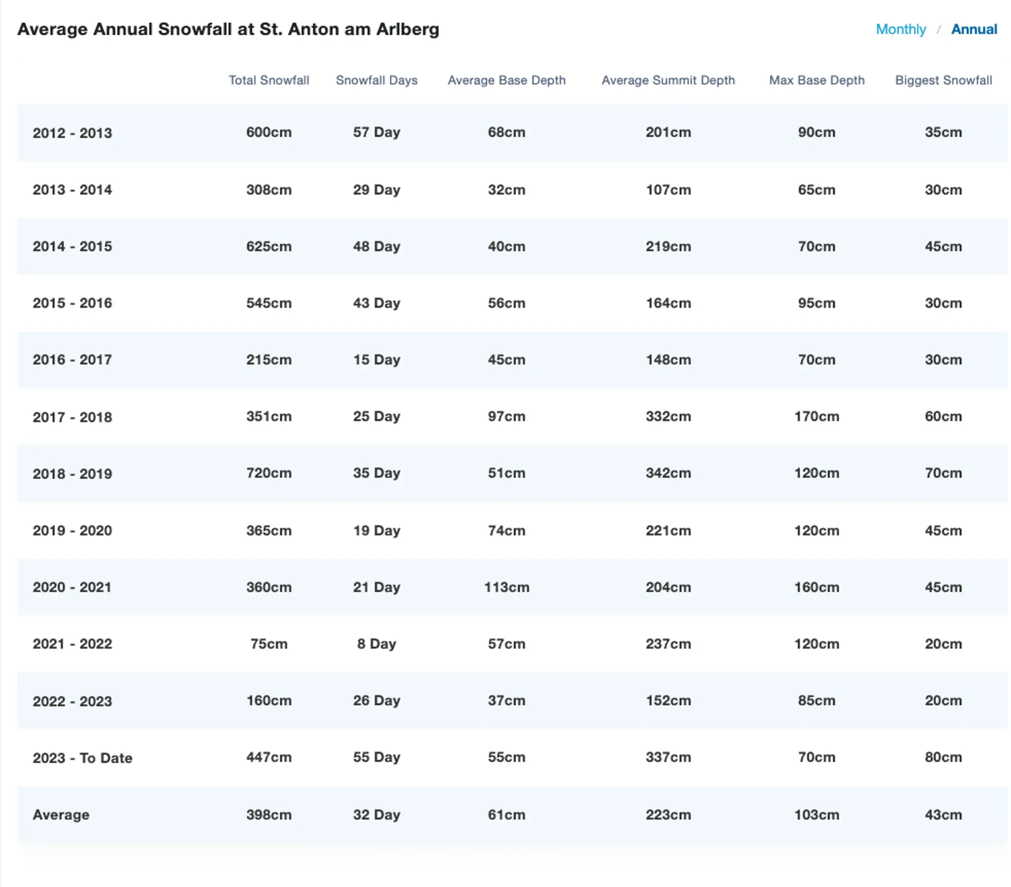Select the 2012 - 2013 row label
Viewport: 1011px width, 887px height.
point(72,133)
